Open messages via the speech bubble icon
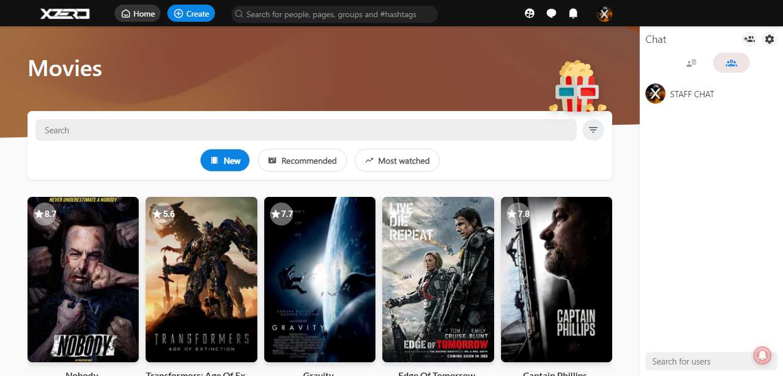Viewport: 783px width, 376px height. 551,14
